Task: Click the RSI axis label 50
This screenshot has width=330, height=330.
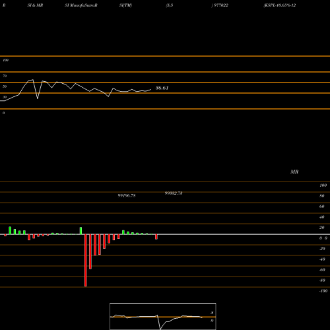Action: (x=5, y=86)
